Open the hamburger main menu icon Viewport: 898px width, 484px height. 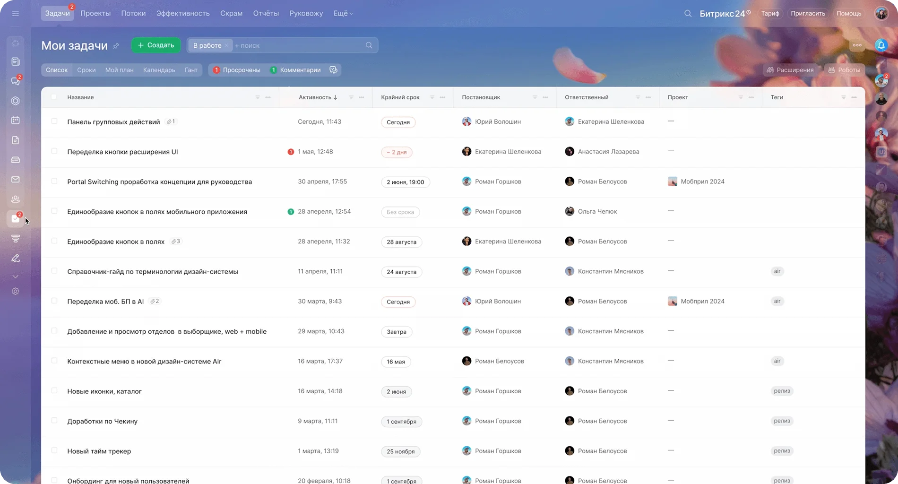(15, 13)
